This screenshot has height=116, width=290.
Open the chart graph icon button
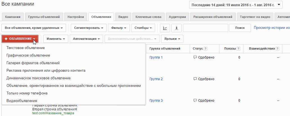165,28
